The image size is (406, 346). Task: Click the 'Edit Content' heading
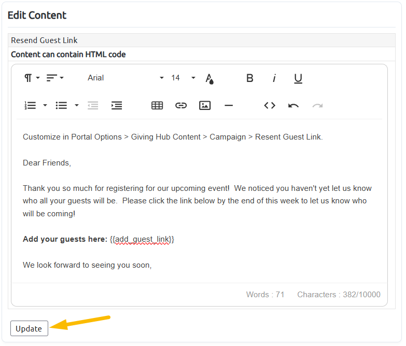37,15
